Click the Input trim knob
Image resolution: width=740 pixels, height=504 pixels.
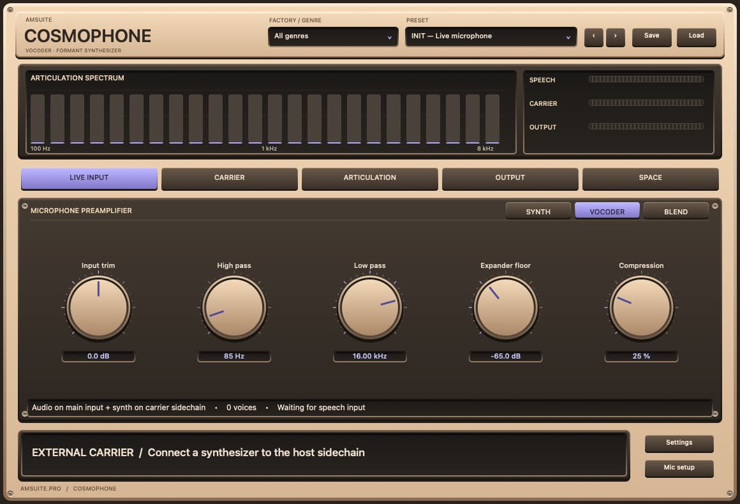(98, 308)
